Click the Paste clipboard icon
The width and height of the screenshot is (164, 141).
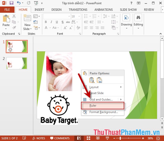click(6, 18)
